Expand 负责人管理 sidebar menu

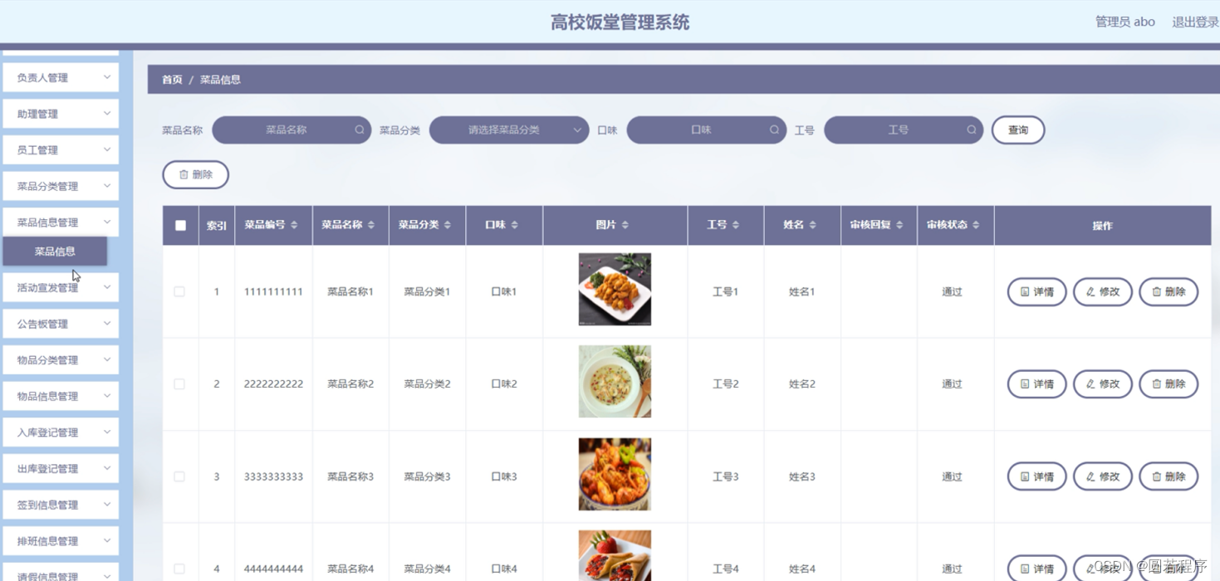click(61, 77)
